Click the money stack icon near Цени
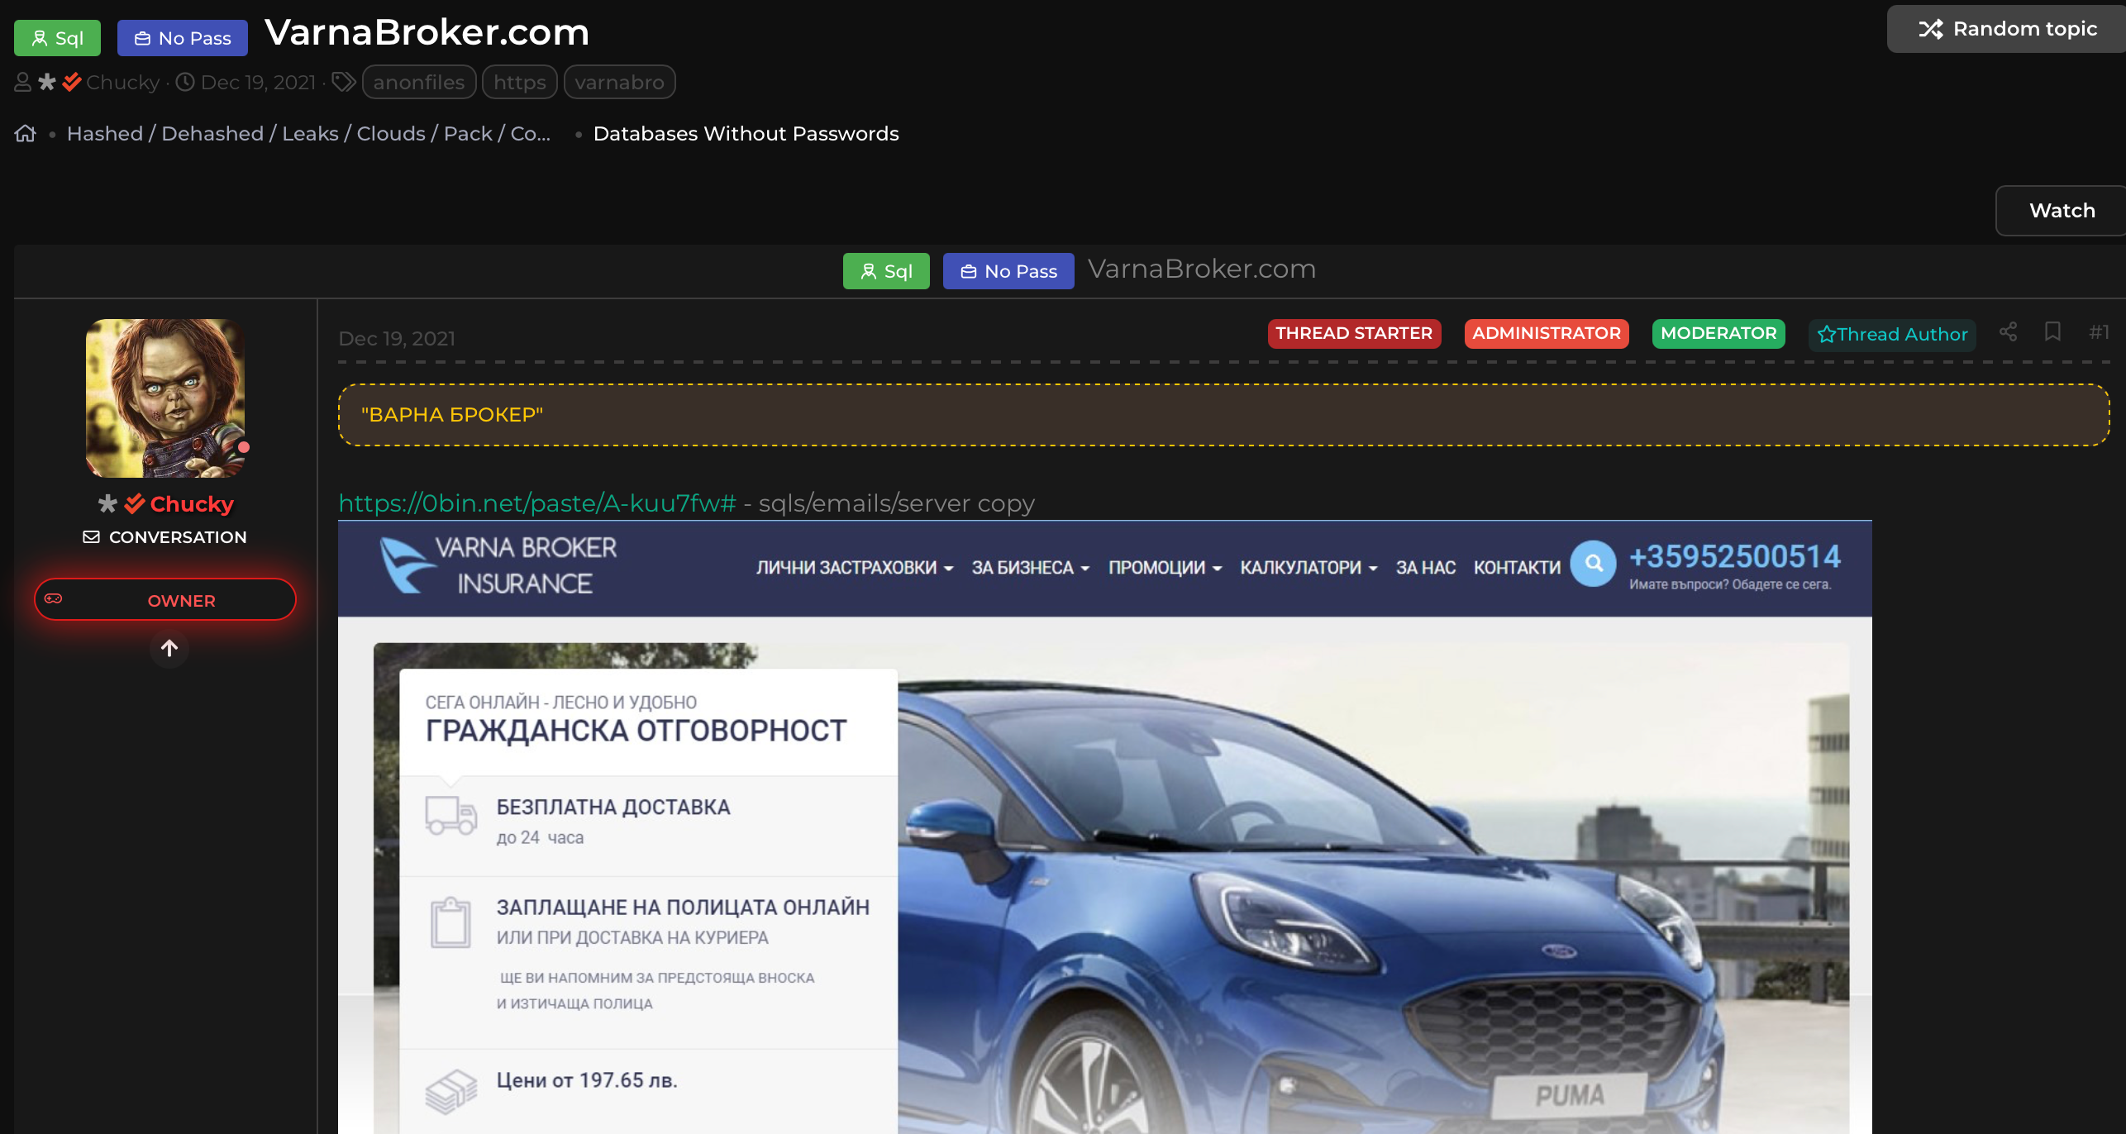The image size is (2126, 1134). click(x=451, y=1091)
